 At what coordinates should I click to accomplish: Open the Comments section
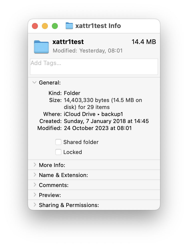point(34,185)
